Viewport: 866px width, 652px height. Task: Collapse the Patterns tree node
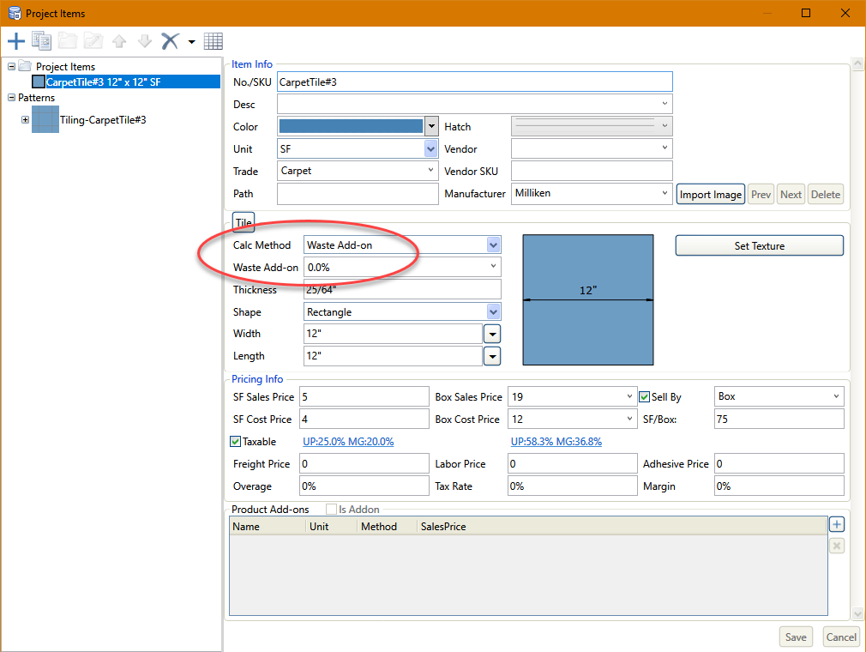point(11,97)
